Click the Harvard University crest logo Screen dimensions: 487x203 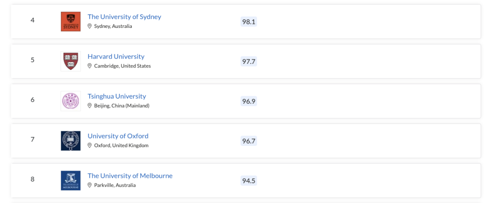pyautogui.click(x=70, y=61)
